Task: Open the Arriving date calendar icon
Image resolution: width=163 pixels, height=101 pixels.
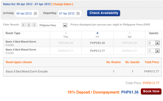Action: (35, 13)
